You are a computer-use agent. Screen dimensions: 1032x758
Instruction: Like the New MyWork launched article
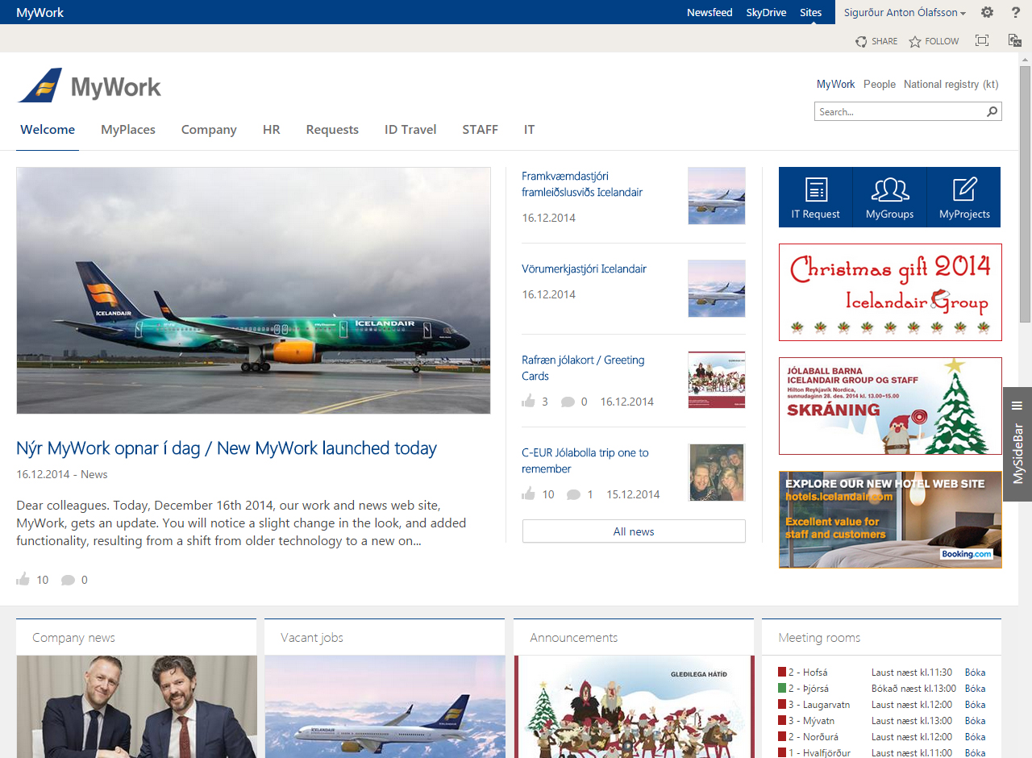[23, 579]
